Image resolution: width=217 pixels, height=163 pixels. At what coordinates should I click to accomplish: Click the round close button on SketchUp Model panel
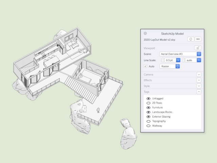point(145,33)
